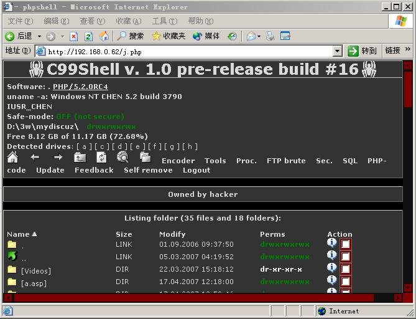The width and height of the screenshot is (416, 319).
Task: Open the Media globe toolbar button
Action: (x=206, y=36)
